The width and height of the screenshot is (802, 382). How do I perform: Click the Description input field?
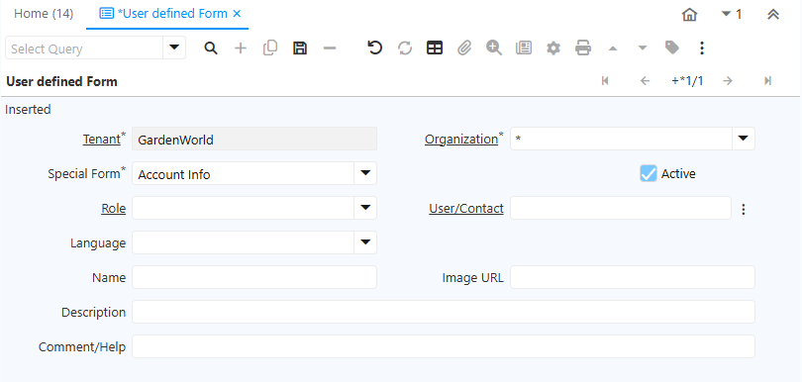click(444, 312)
